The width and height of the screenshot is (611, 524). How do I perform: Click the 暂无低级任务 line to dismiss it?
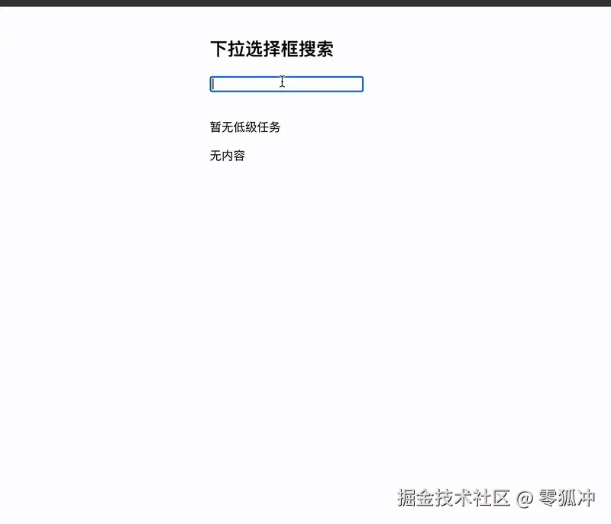[244, 127]
